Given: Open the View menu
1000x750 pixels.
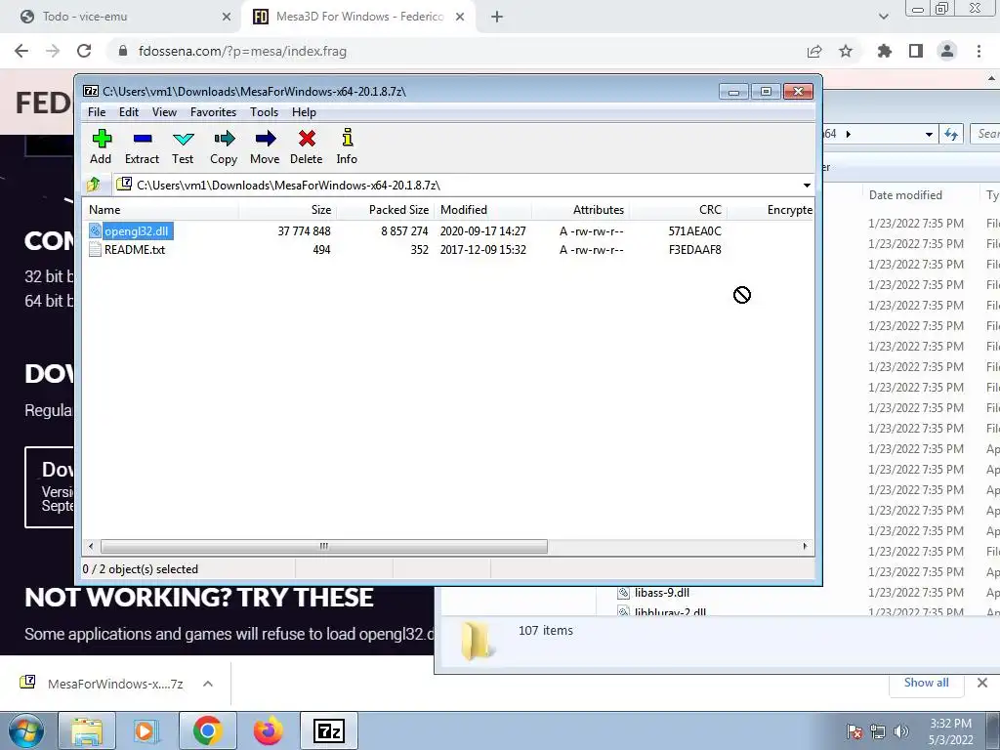Looking at the screenshot, I should [x=164, y=112].
